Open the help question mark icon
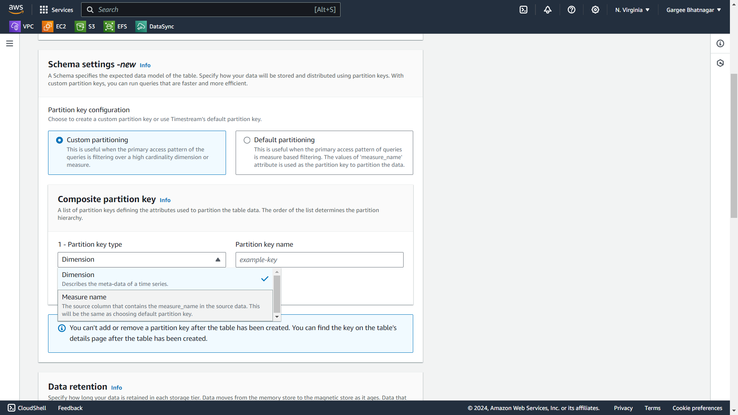The height and width of the screenshot is (415, 738). click(x=572, y=10)
